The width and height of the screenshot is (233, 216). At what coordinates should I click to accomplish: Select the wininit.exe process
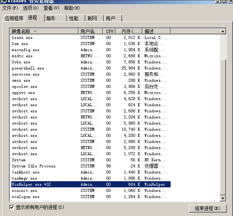click(x=90, y=190)
